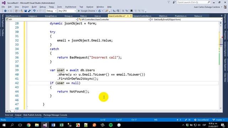This screenshot has width=228, height=128.
Task: Click the pending changes pencil indicator
Action: [x=188, y=120]
